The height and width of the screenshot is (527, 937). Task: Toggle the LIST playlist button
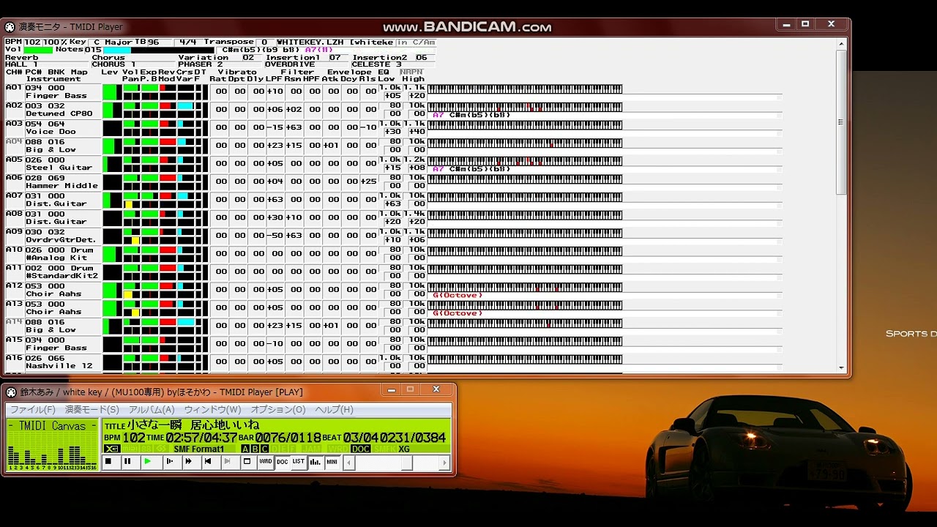[299, 462]
